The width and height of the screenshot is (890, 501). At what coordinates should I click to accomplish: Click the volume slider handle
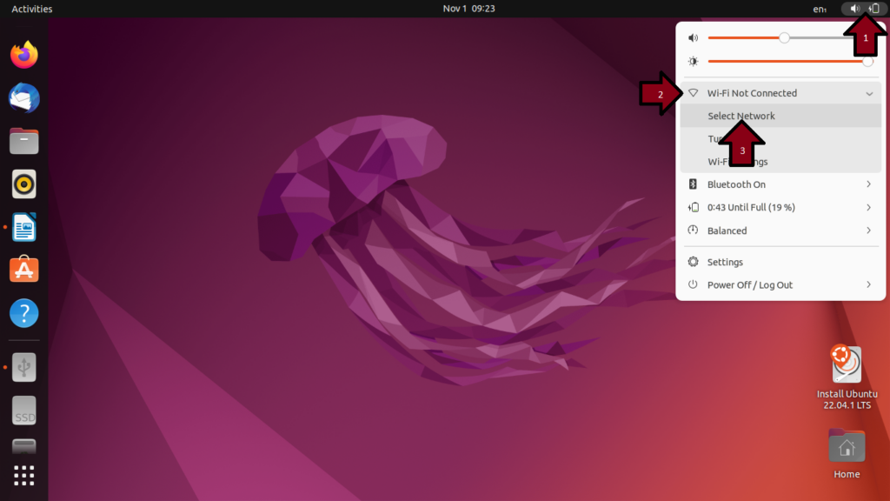pyautogui.click(x=784, y=38)
